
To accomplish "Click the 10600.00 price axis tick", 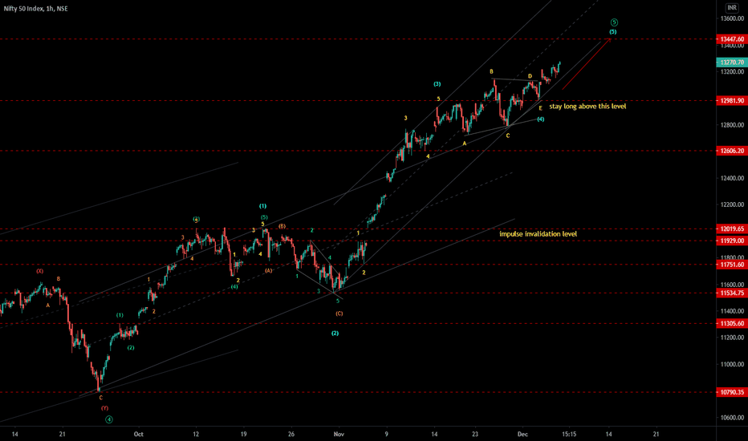I will (732, 418).
